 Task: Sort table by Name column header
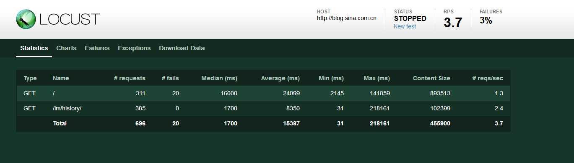[x=61, y=78]
